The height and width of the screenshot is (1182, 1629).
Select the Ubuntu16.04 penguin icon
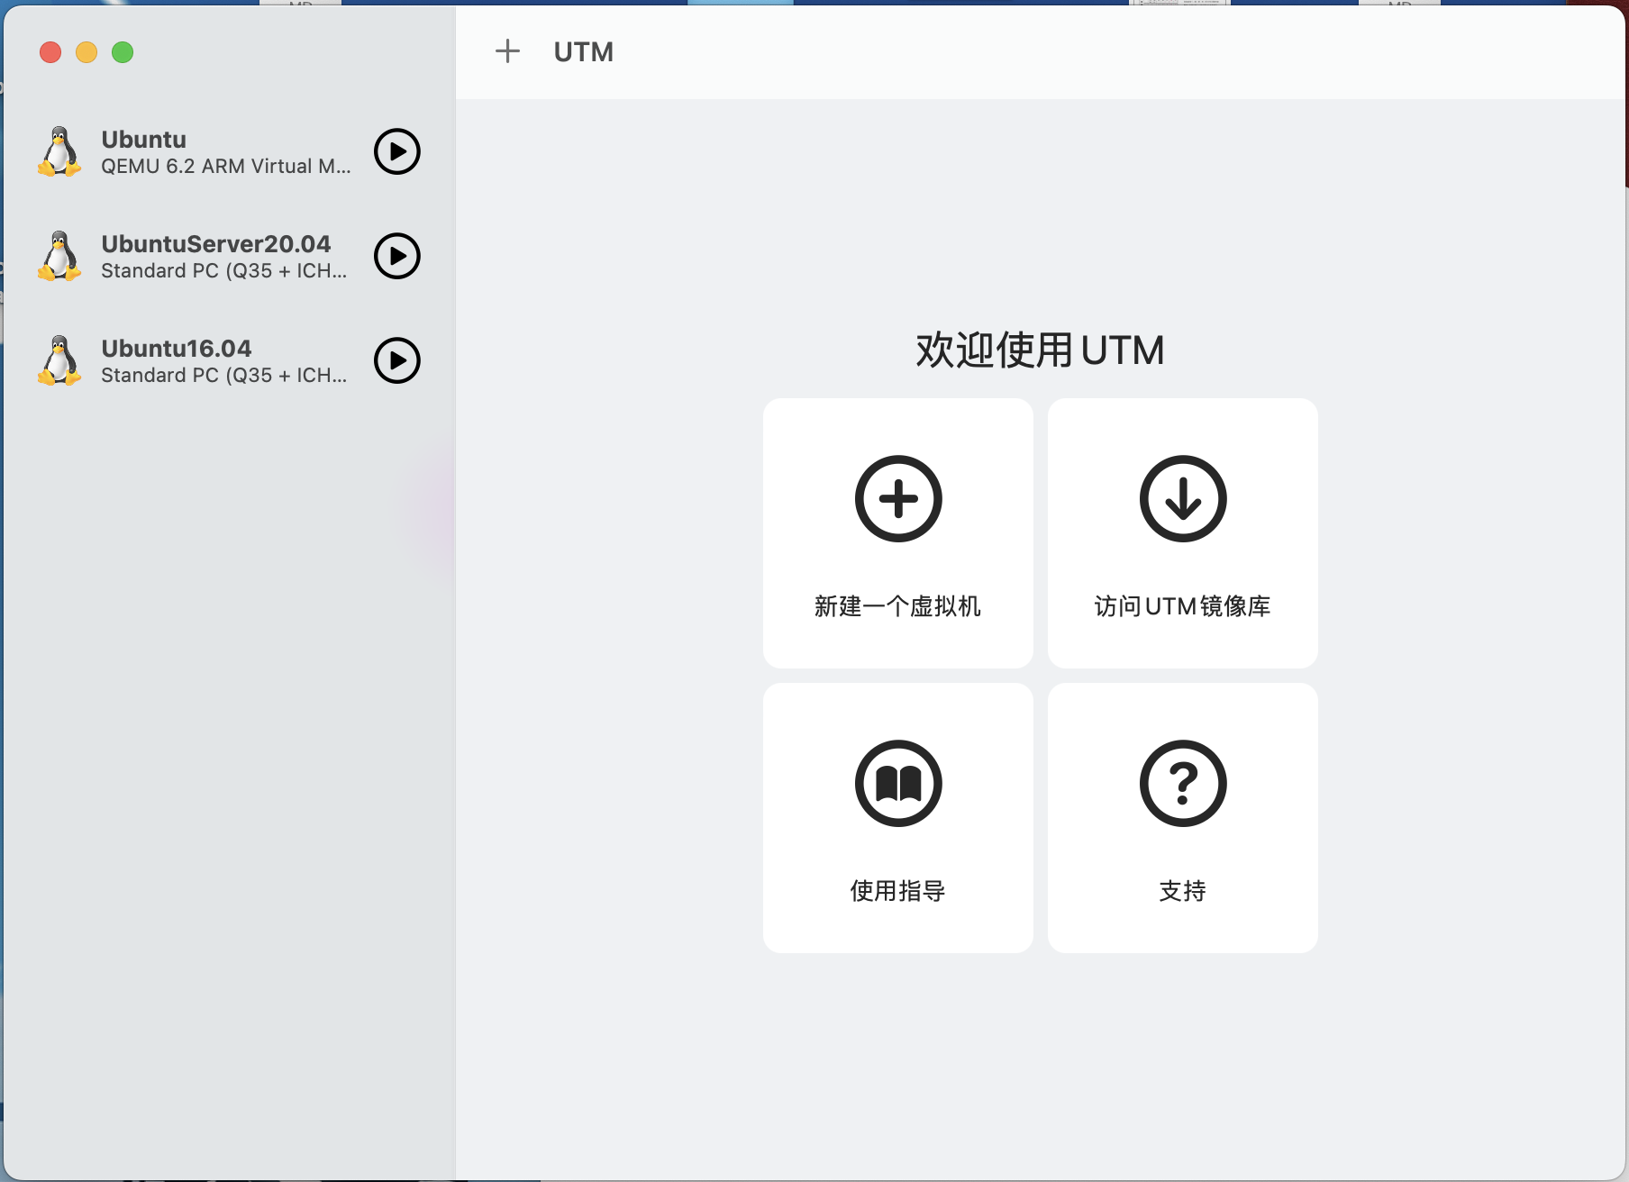pyautogui.click(x=59, y=360)
